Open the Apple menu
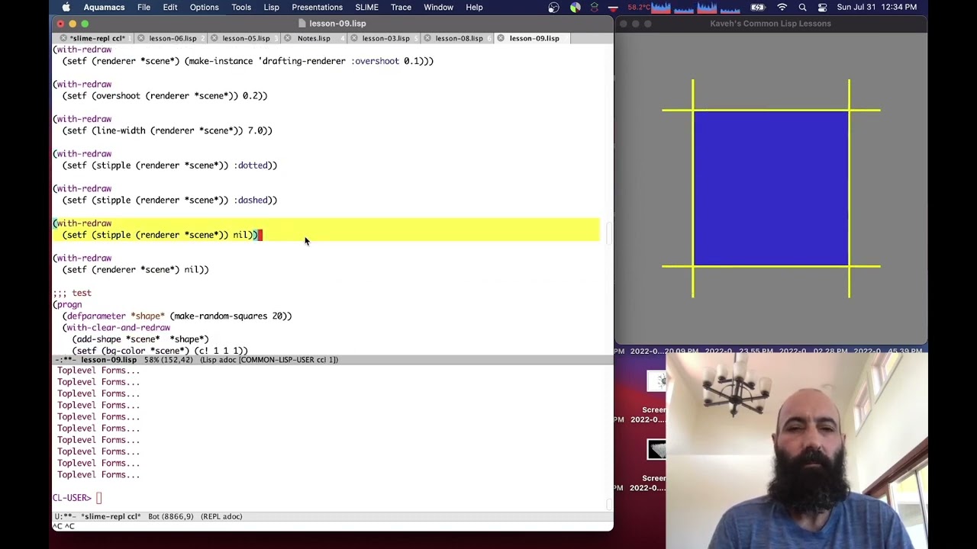Image resolution: width=977 pixels, height=549 pixels. [x=66, y=7]
